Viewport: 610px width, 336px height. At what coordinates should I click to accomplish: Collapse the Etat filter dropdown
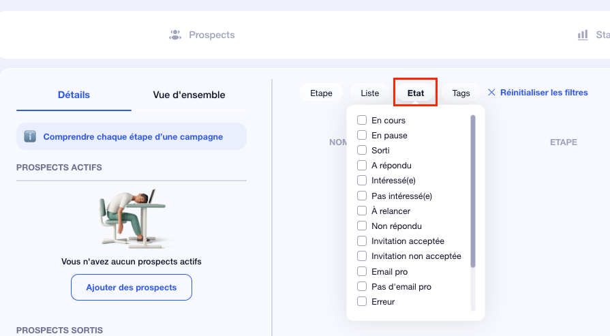(x=416, y=93)
